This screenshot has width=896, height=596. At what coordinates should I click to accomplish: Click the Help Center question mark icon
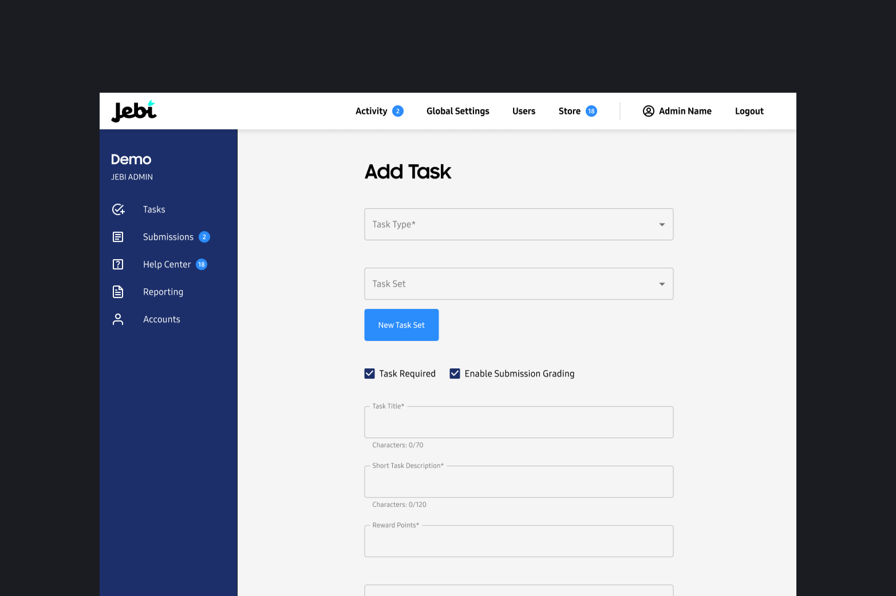[x=118, y=264]
